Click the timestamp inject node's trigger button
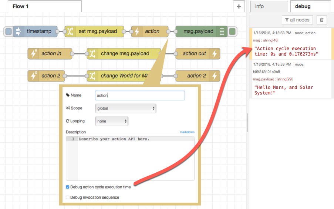The height and width of the screenshot is (209, 334). (8, 31)
